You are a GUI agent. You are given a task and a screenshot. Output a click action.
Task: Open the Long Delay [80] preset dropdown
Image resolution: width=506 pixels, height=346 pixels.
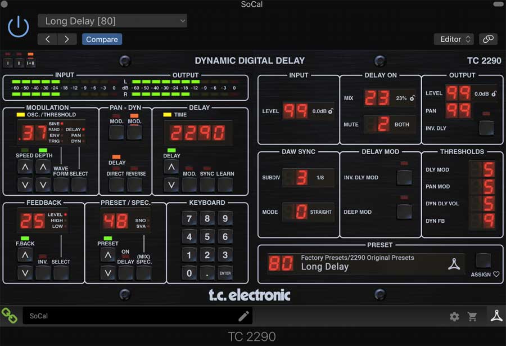coord(112,21)
